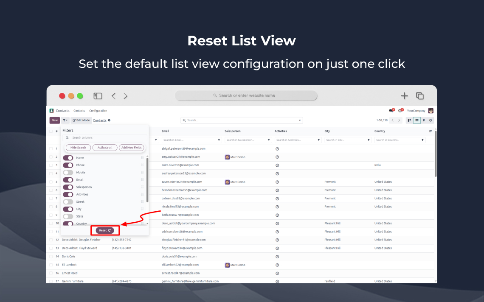Open the filter dropdown next to New
Screen dimensions: 484x302
(x=65, y=120)
